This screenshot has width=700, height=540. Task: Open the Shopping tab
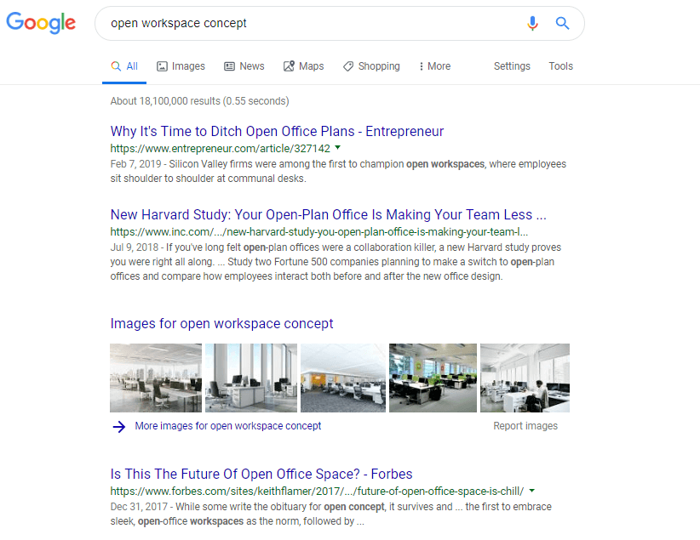point(371,66)
